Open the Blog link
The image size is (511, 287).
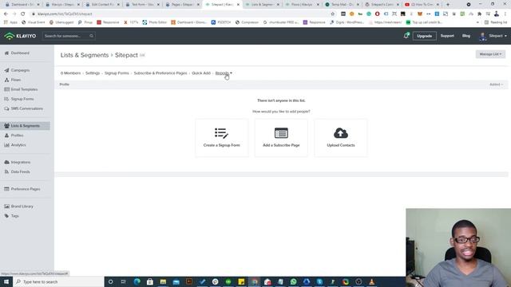click(466, 36)
